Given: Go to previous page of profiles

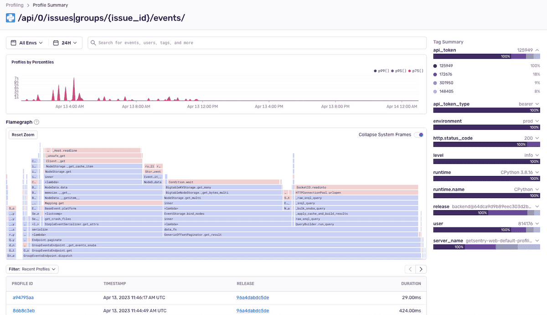Looking at the screenshot, I should click(410, 269).
